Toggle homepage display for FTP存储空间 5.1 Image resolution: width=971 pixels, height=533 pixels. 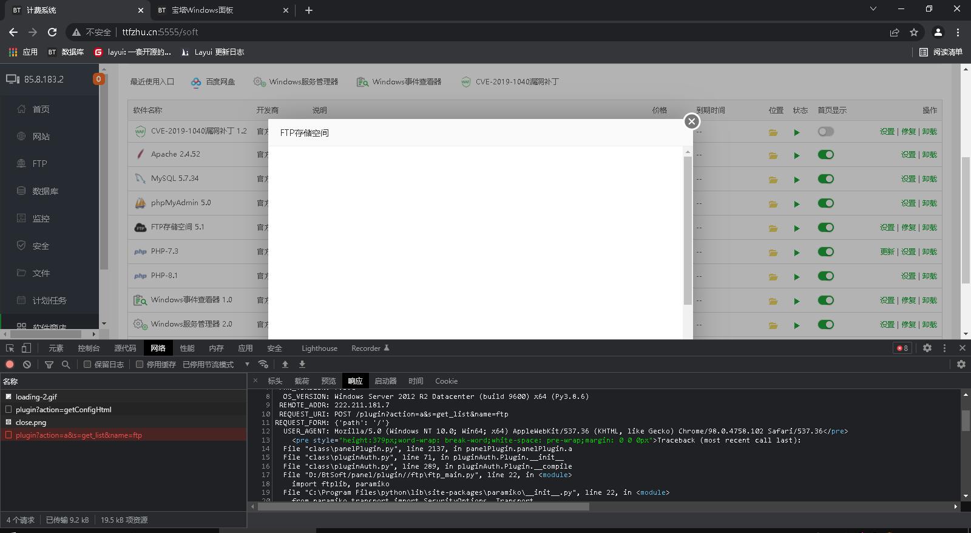(x=825, y=227)
